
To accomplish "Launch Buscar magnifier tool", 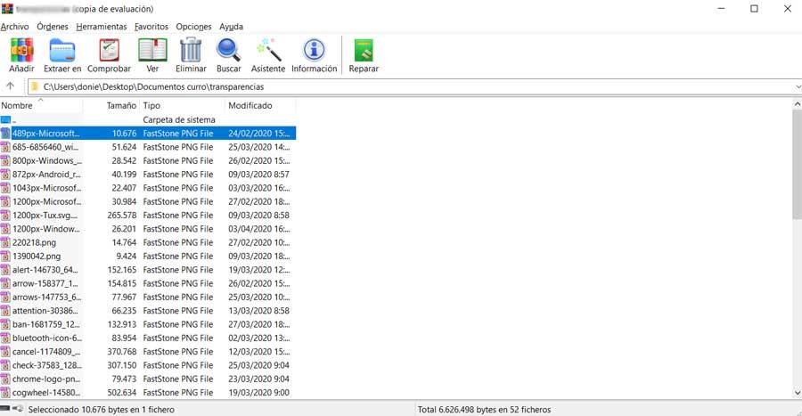I will [229, 50].
